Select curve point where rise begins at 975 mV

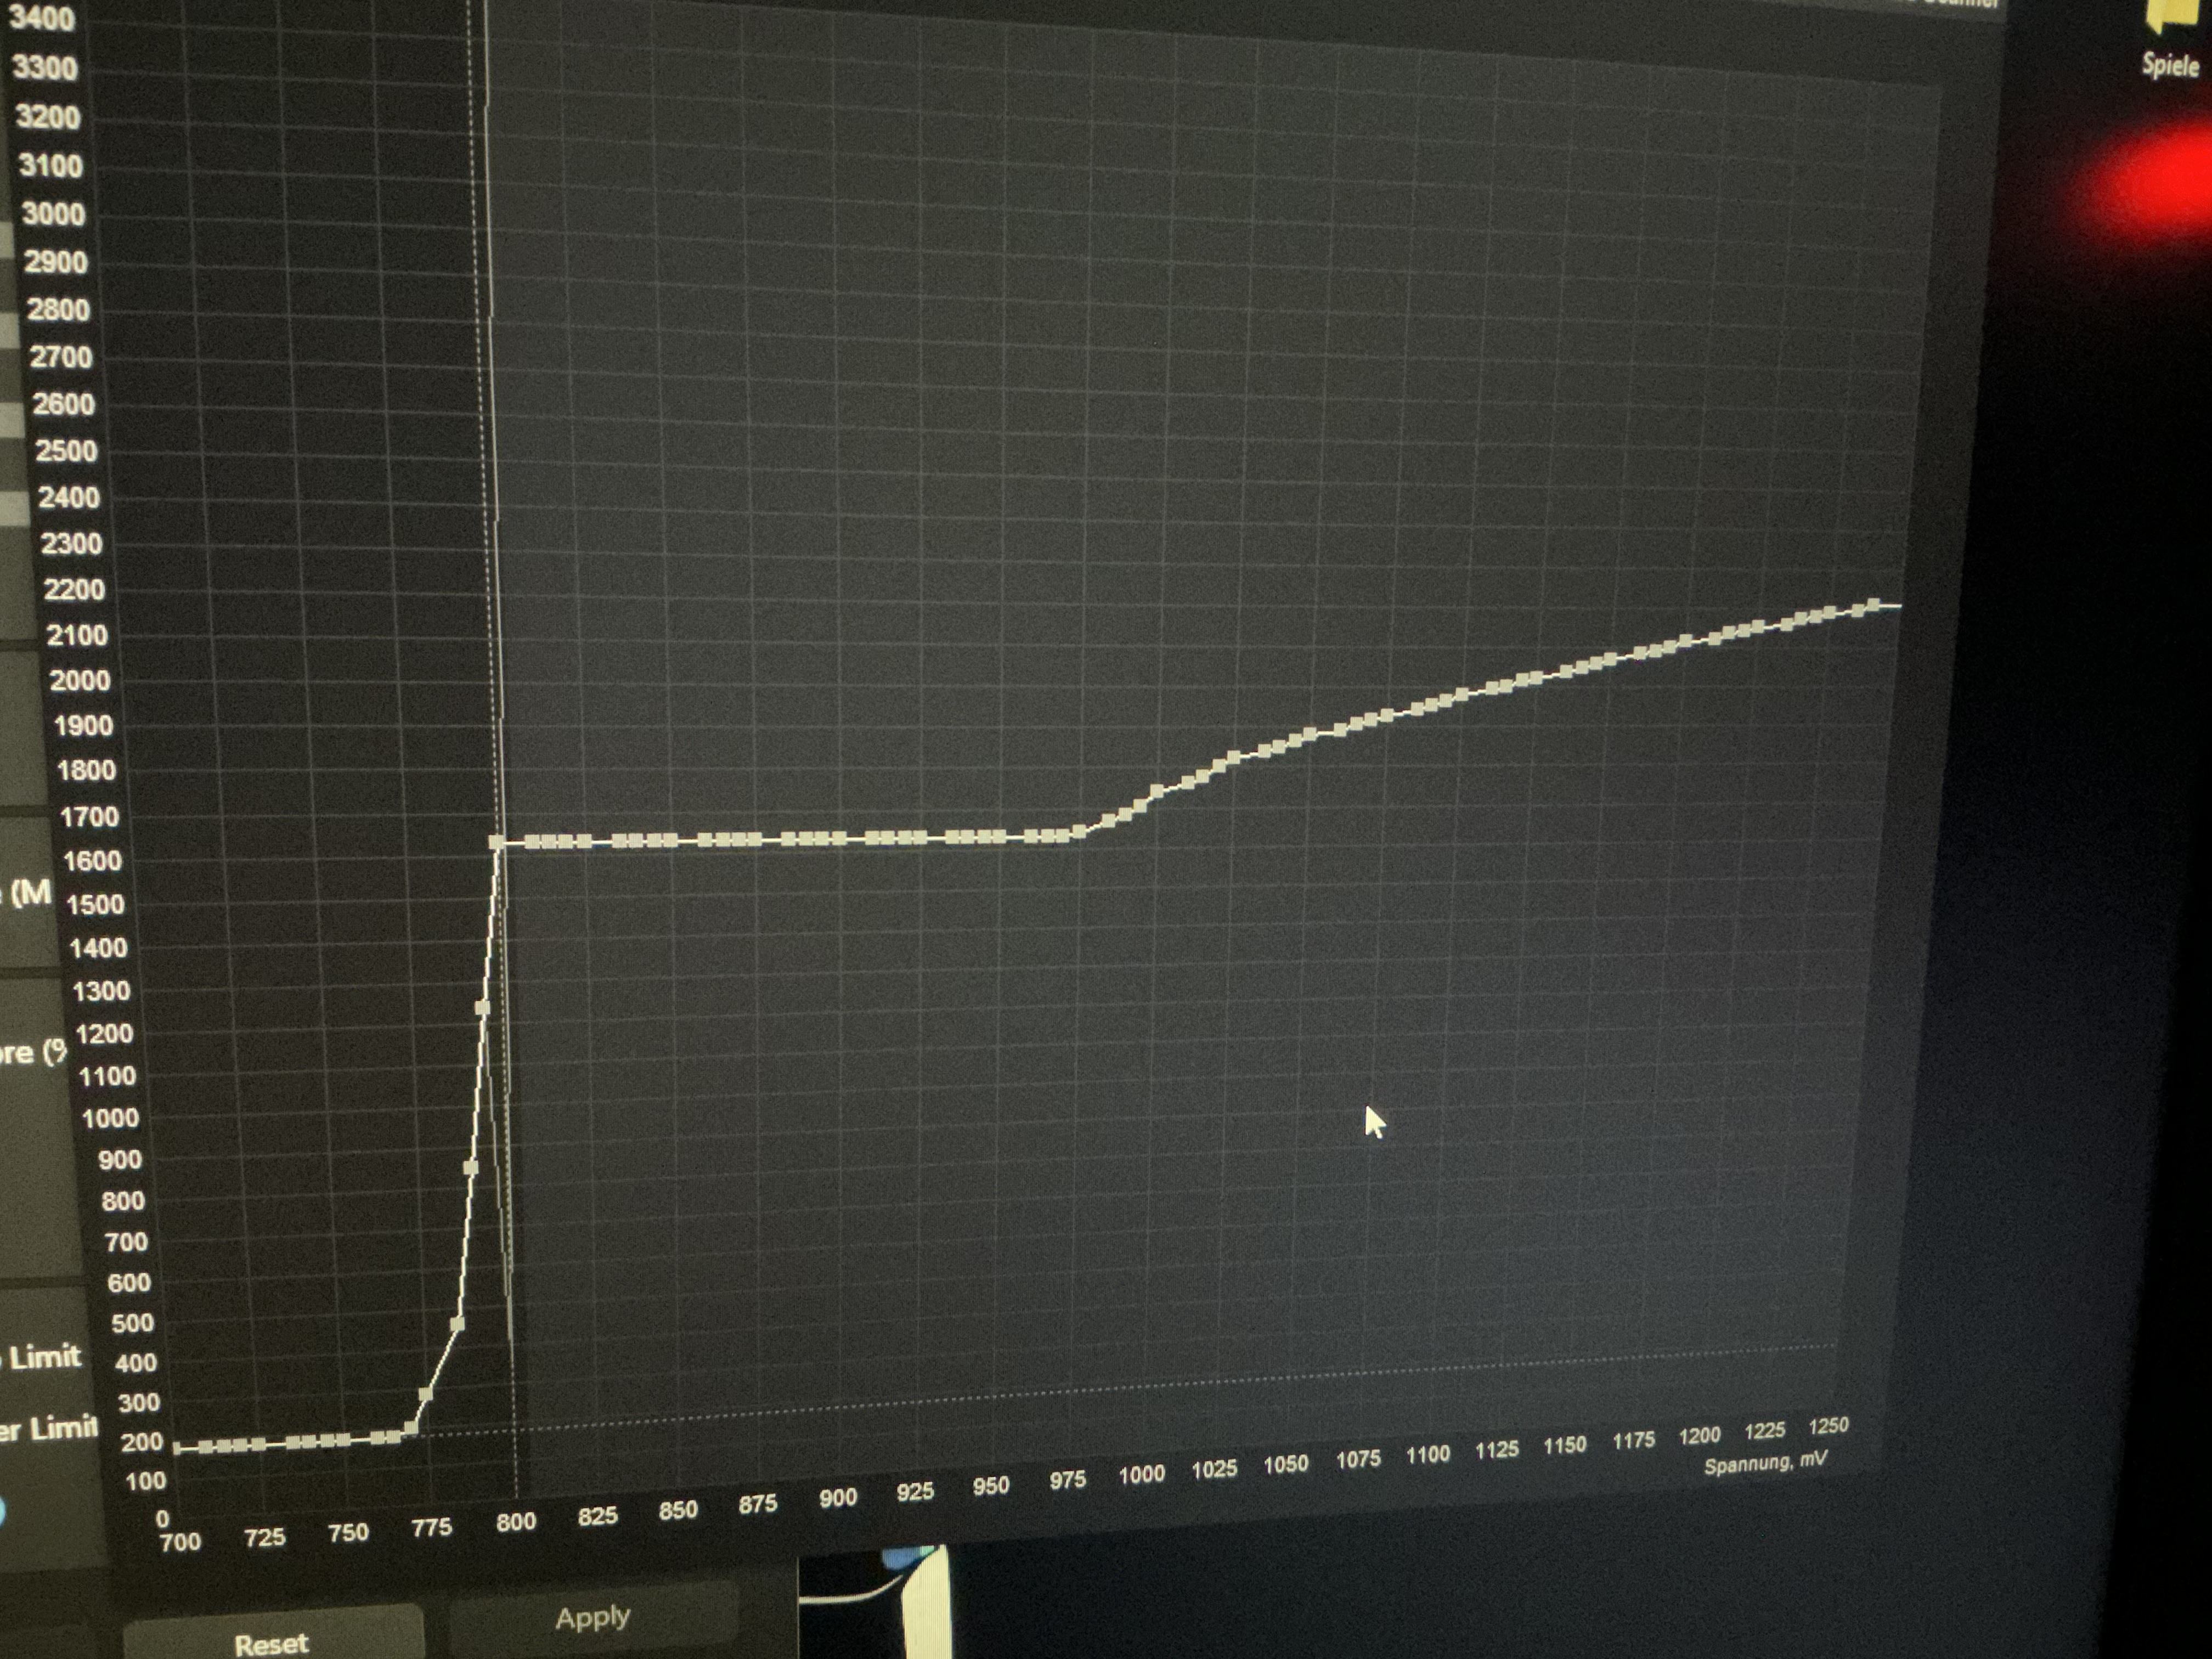1079,832
